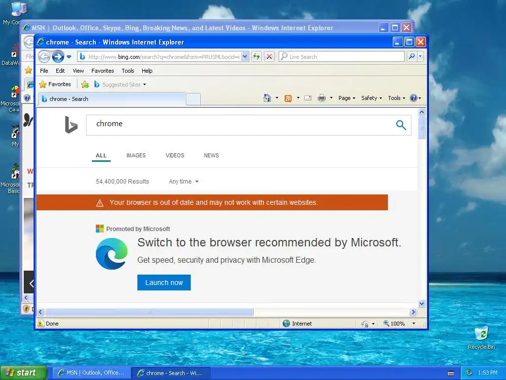Click the horizontal scrollbar thumb
Screen dimensions: 506x380
[x=149, y=312]
